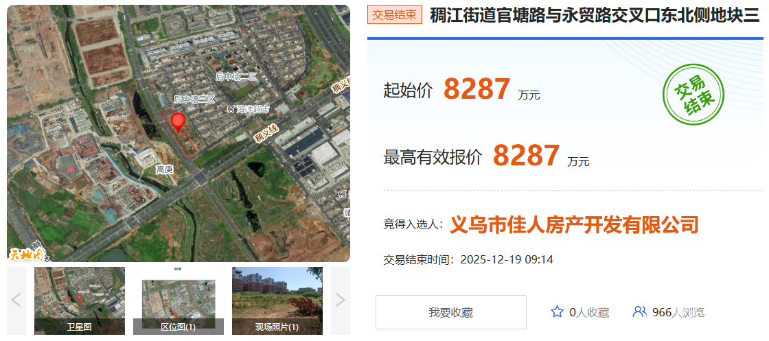Show previous thumbnails with left arrow
769x341 pixels.
tap(16, 300)
